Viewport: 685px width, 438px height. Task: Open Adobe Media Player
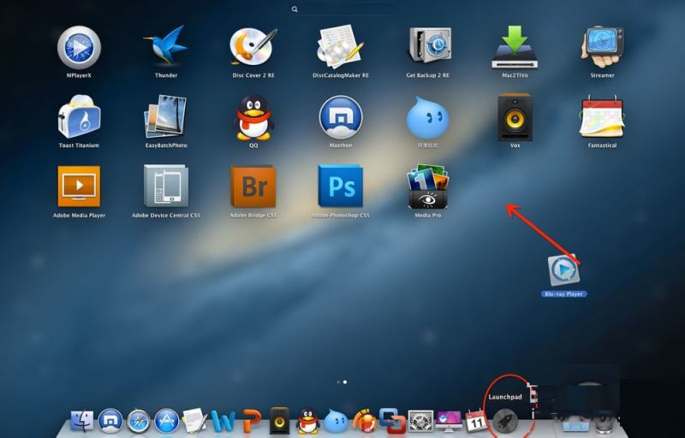click(79, 186)
